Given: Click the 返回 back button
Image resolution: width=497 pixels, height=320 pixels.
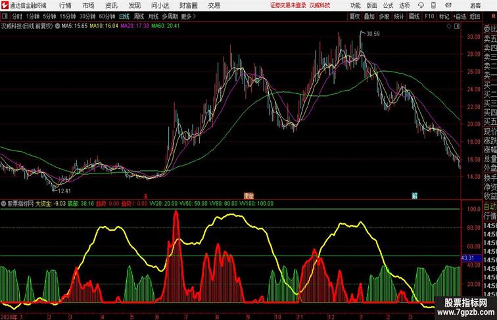Looking at the screenshot, I should pyautogui.click(x=475, y=16).
